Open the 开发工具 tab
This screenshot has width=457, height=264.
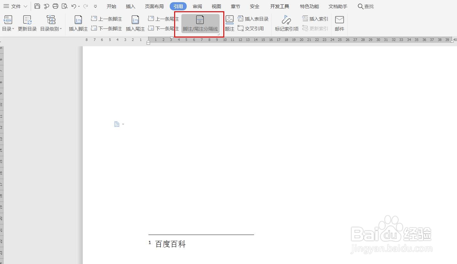(x=280, y=6)
